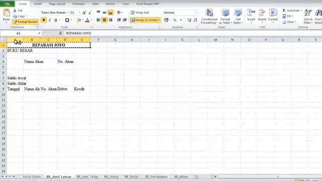The height and width of the screenshot is (181, 322).
Task: Toggle Wrap Text
Action: click(x=140, y=13)
